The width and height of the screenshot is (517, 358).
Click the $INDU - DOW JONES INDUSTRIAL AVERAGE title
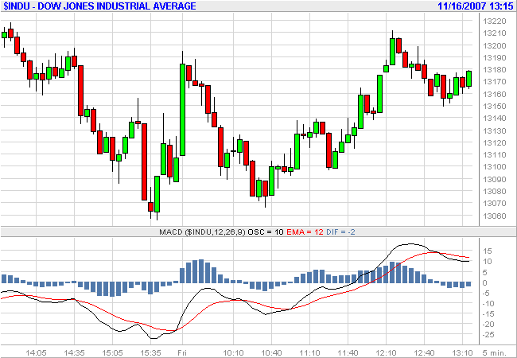coord(99,6)
